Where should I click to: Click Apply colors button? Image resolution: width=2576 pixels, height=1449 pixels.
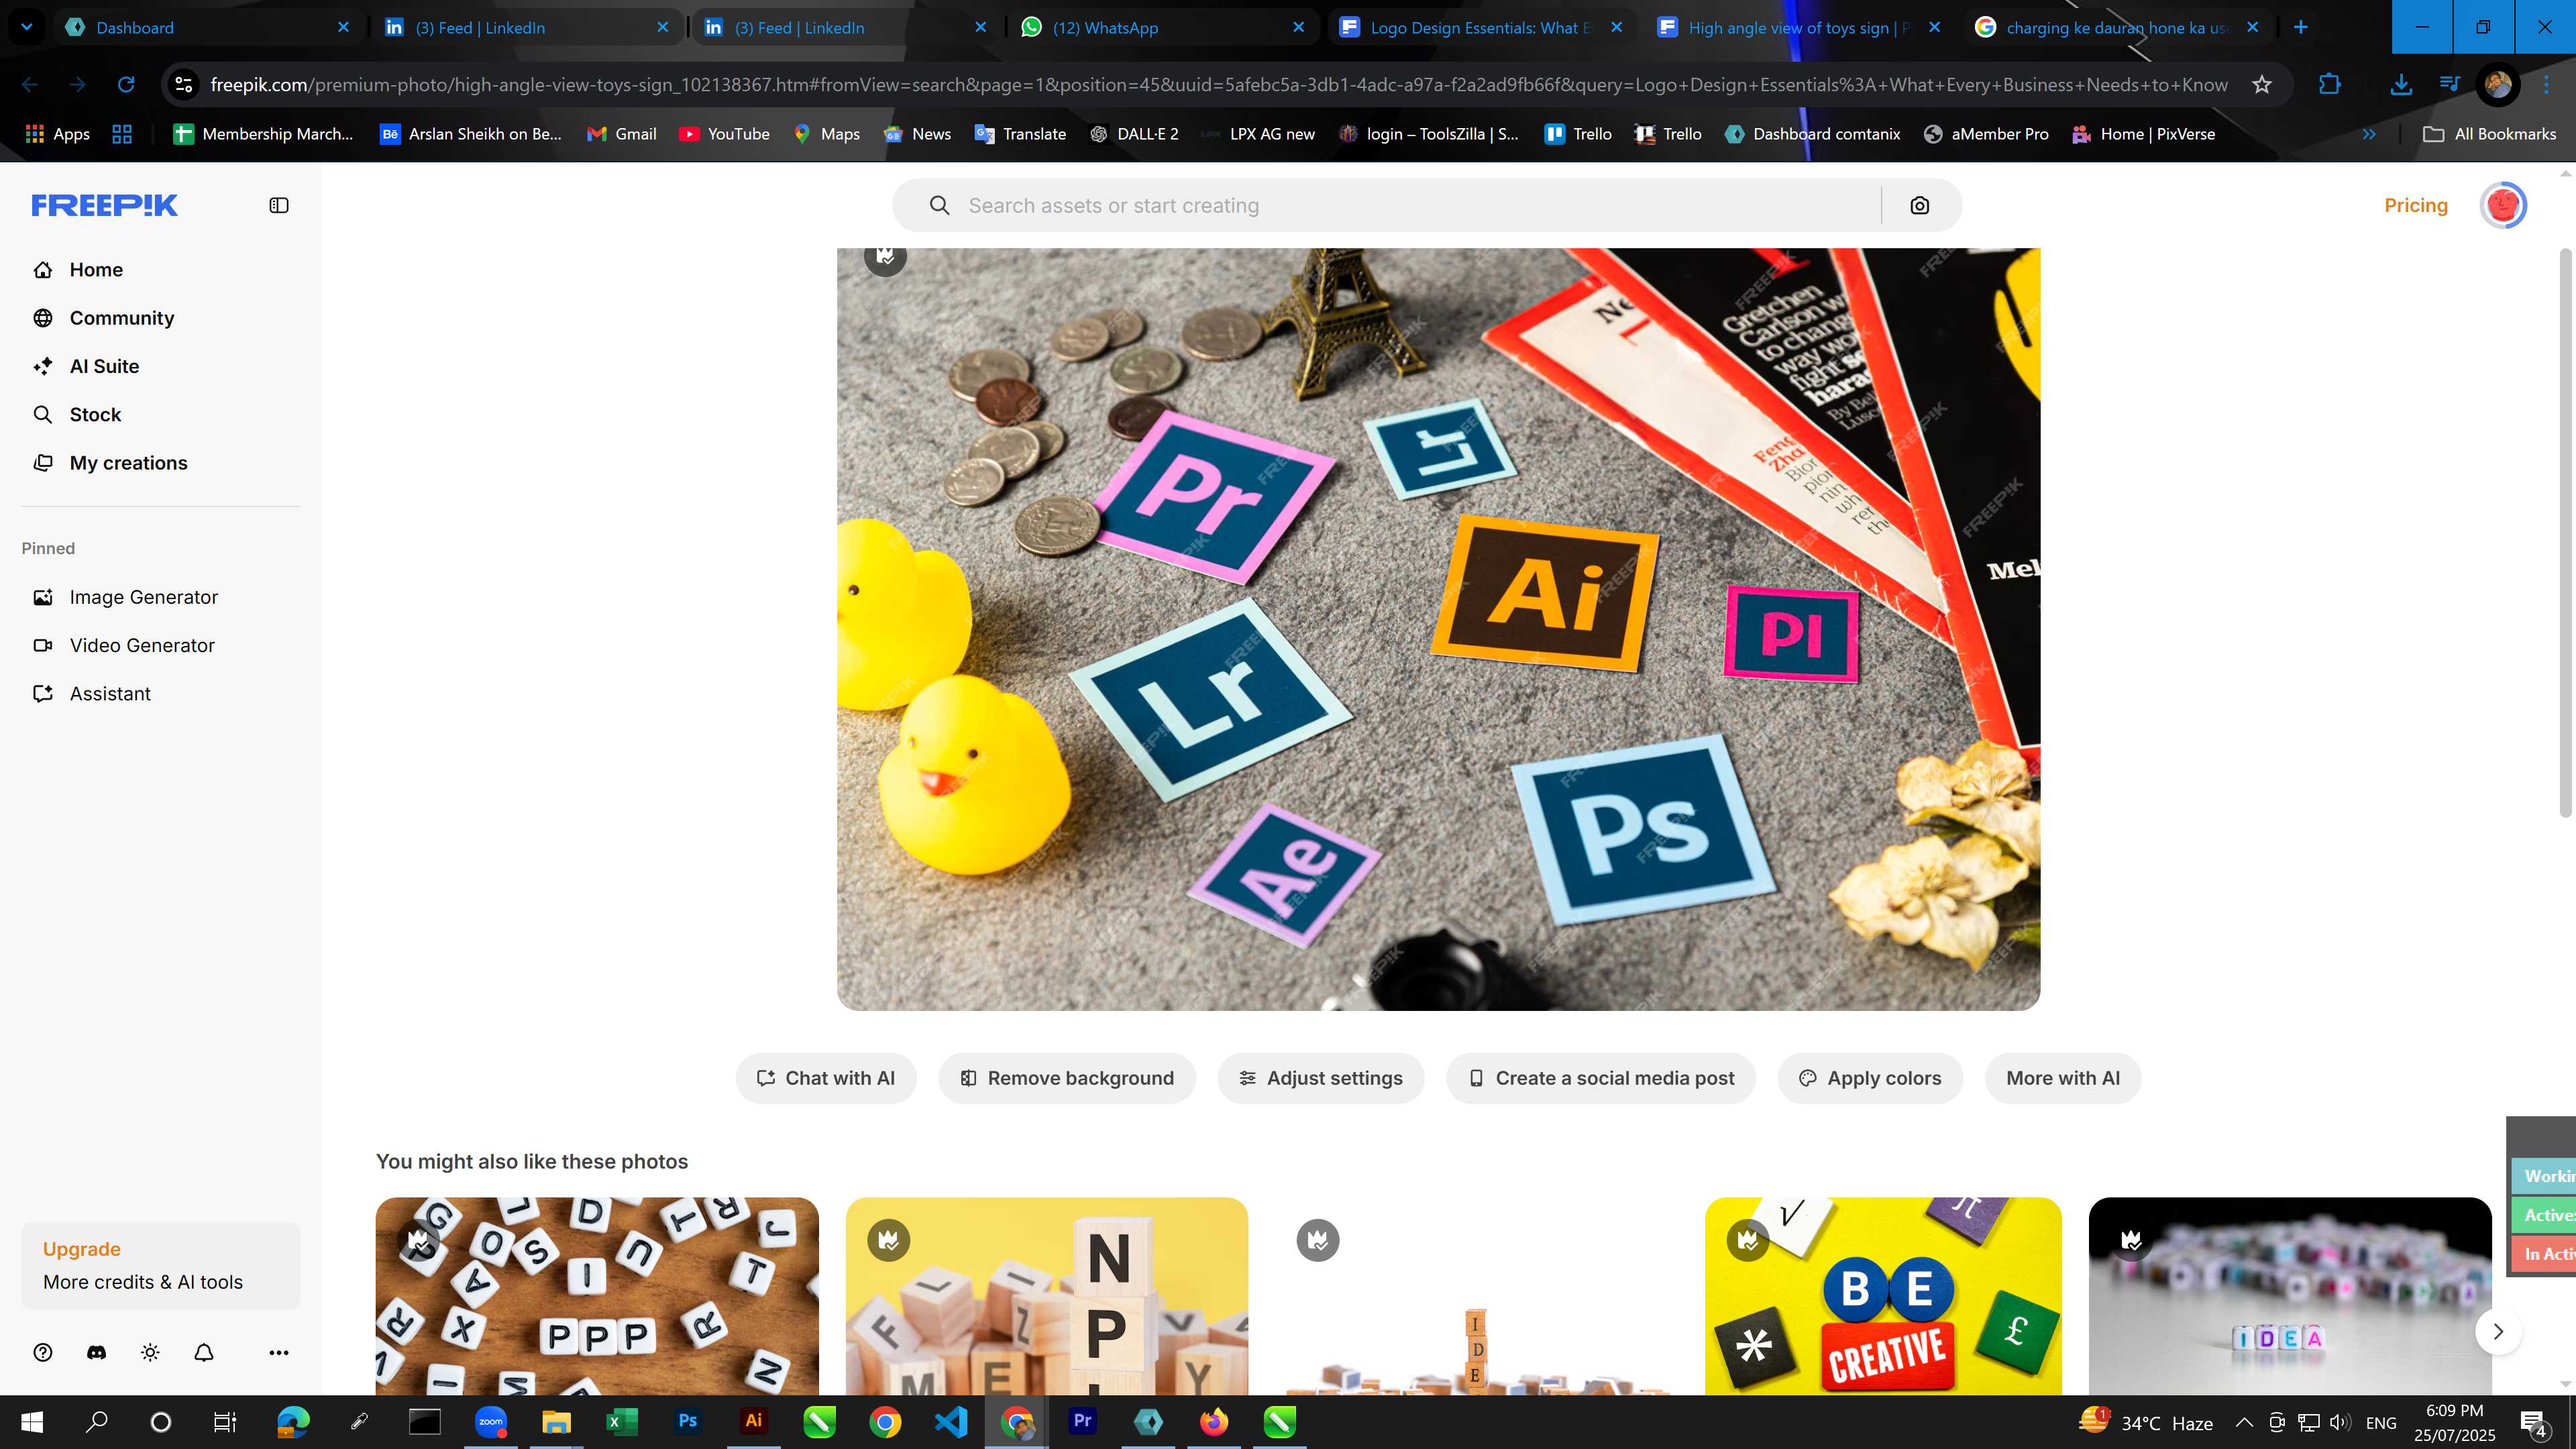pos(1870,1078)
